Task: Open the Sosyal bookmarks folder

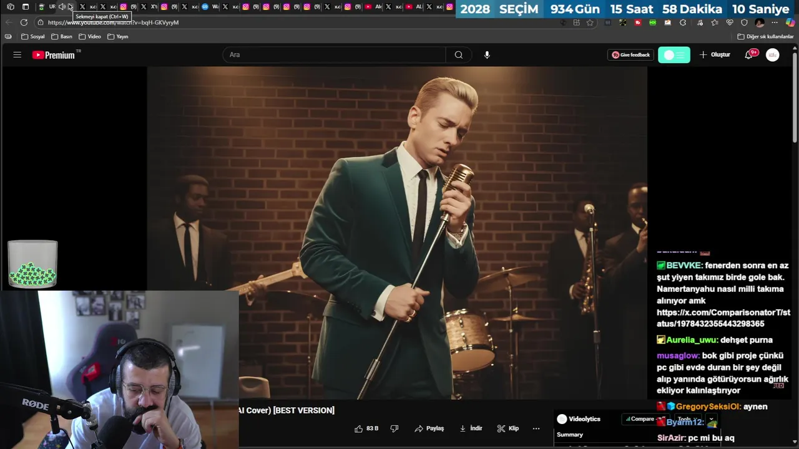Action: 33,37
